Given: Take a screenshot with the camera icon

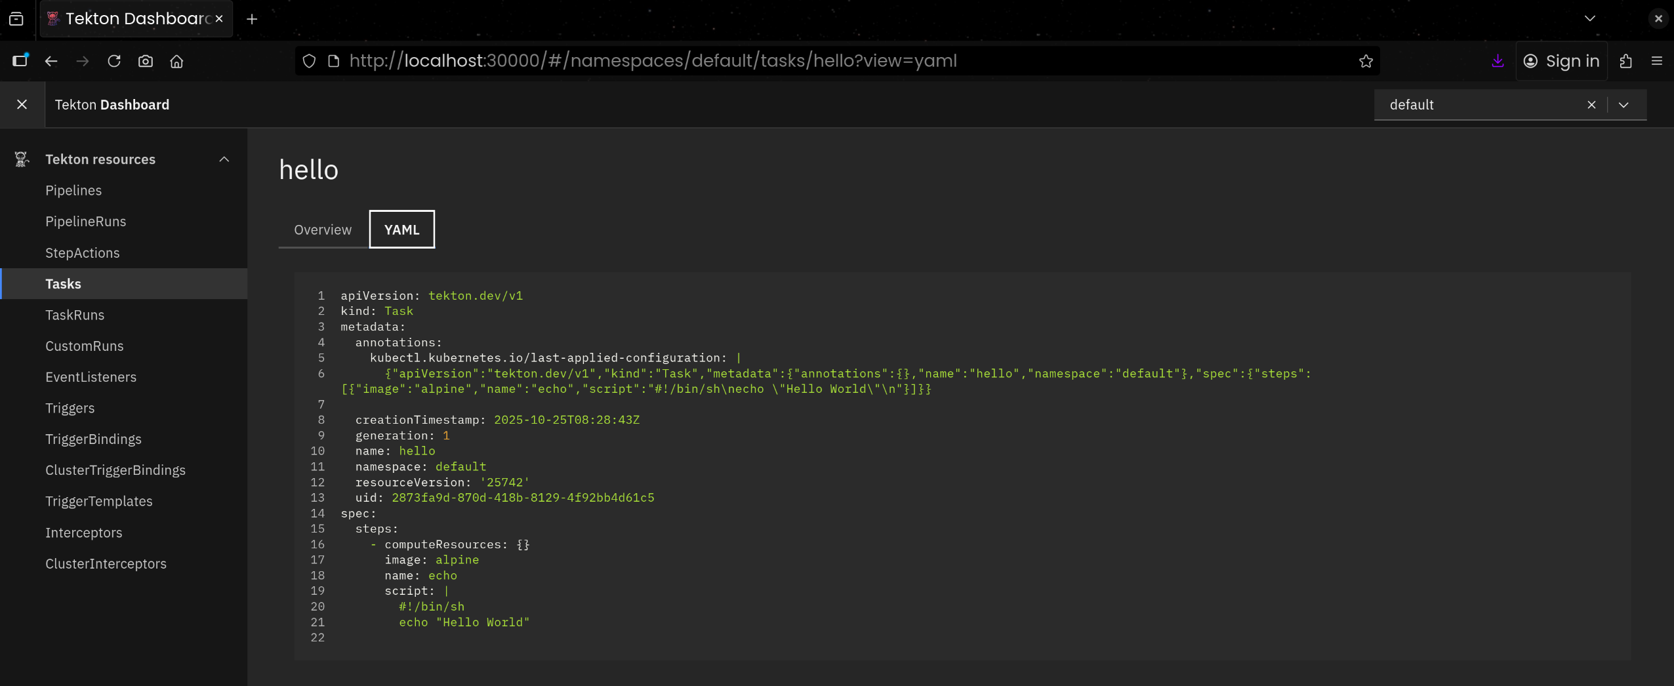Looking at the screenshot, I should coord(146,61).
